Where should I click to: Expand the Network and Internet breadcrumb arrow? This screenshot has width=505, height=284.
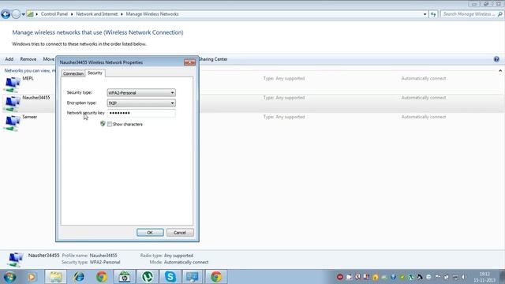click(122, 14)
